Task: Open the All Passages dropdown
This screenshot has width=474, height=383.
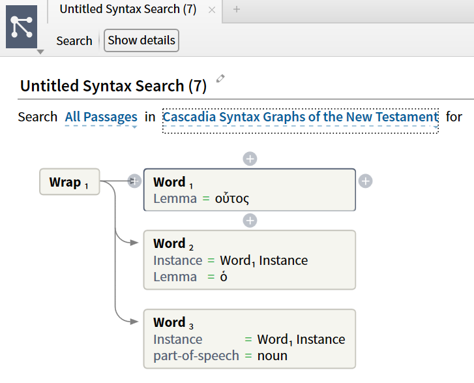Action: [101, 117]
